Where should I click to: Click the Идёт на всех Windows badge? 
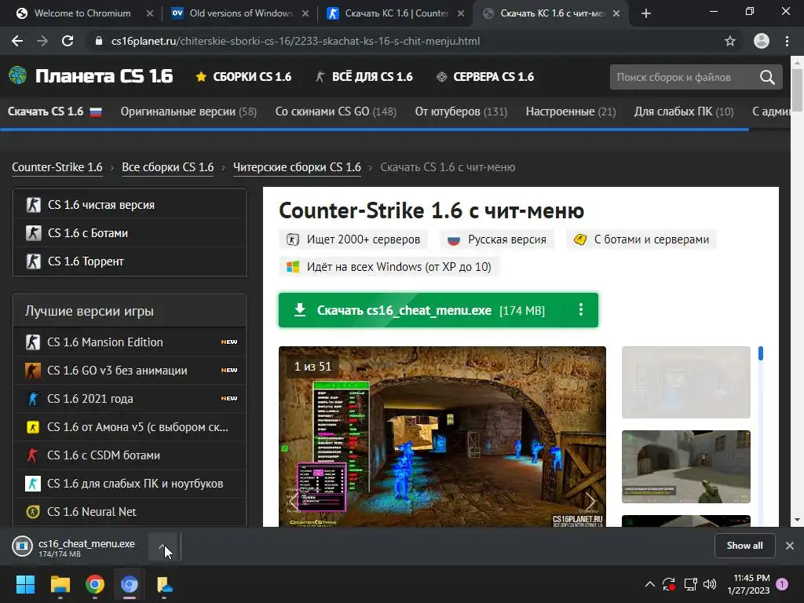389,267
